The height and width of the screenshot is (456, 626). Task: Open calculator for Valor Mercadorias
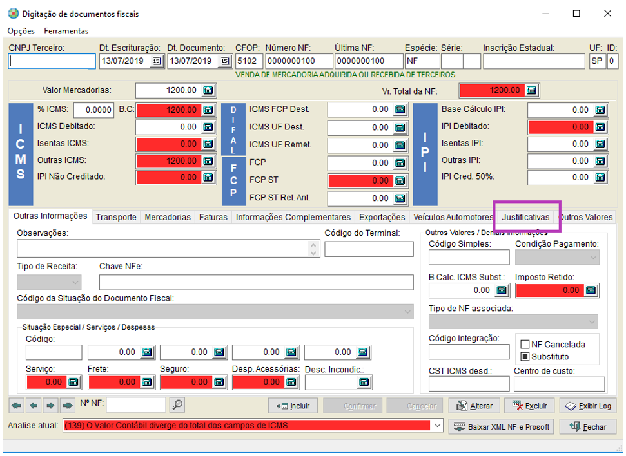point(208,91)
